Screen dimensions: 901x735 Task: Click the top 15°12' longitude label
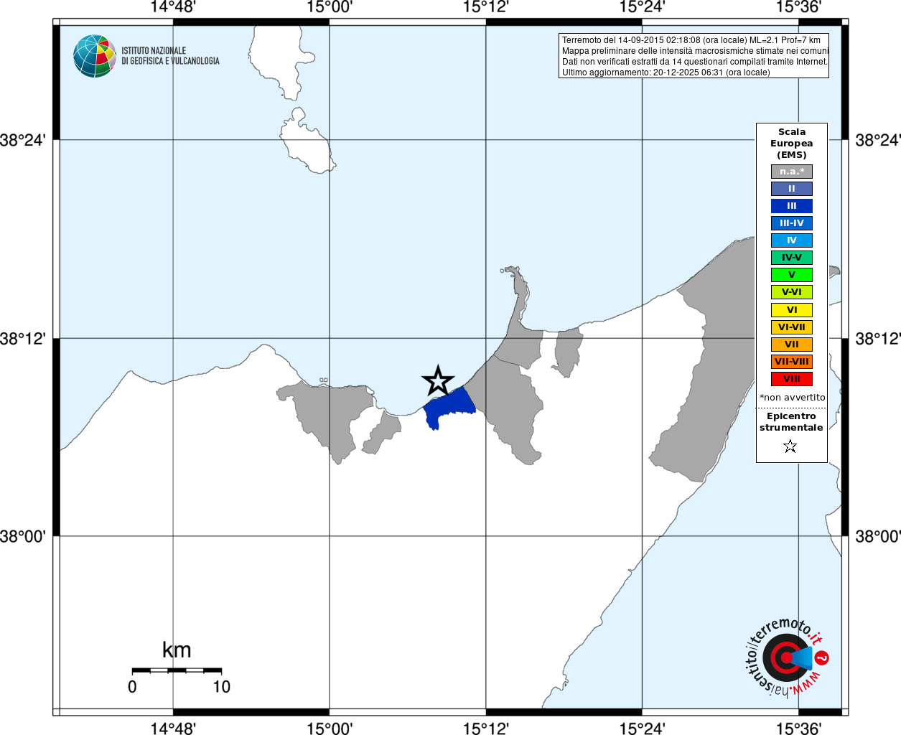[x=486, y=7]
